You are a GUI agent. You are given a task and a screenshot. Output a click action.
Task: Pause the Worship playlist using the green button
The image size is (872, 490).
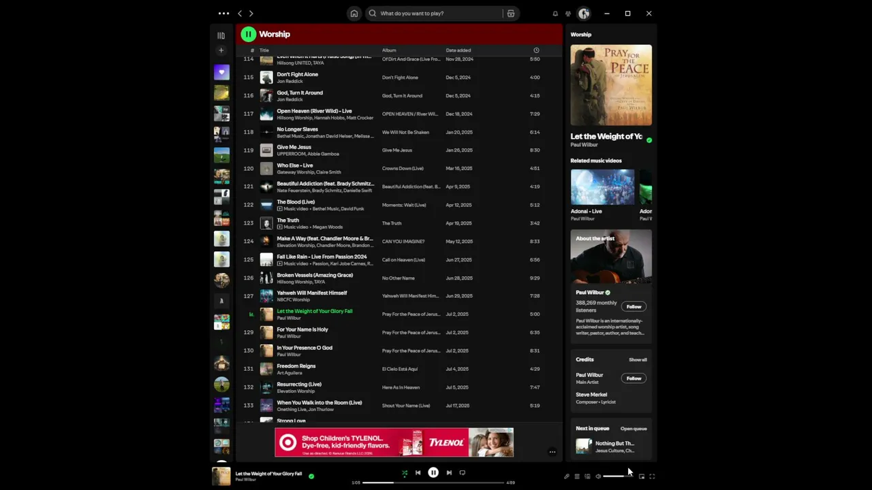248,34
